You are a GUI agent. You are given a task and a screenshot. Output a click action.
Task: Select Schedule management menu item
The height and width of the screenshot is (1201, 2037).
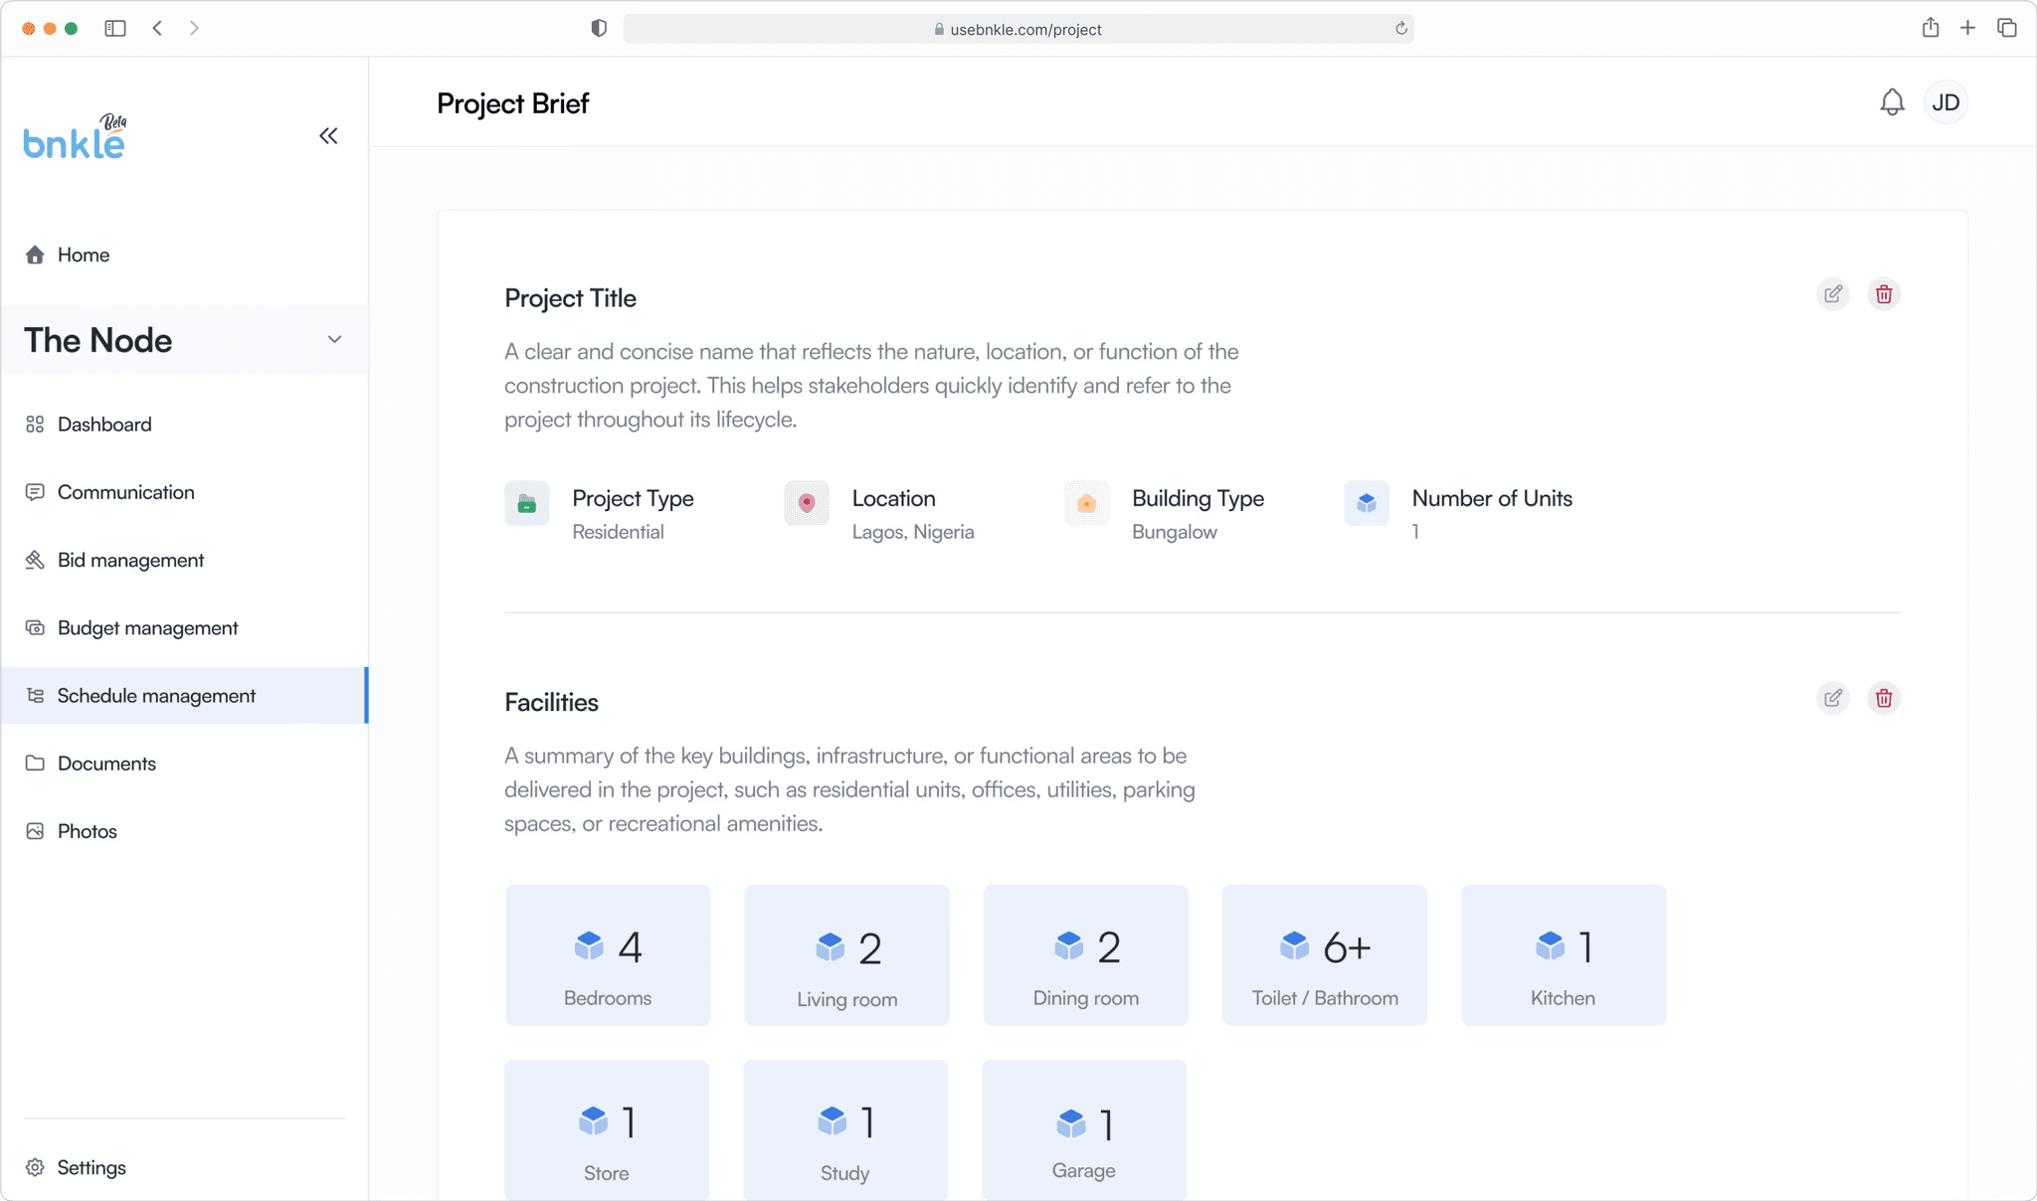click(x=184, y=695)
